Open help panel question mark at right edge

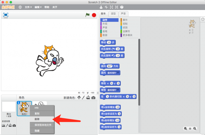(x=203, y=19)
